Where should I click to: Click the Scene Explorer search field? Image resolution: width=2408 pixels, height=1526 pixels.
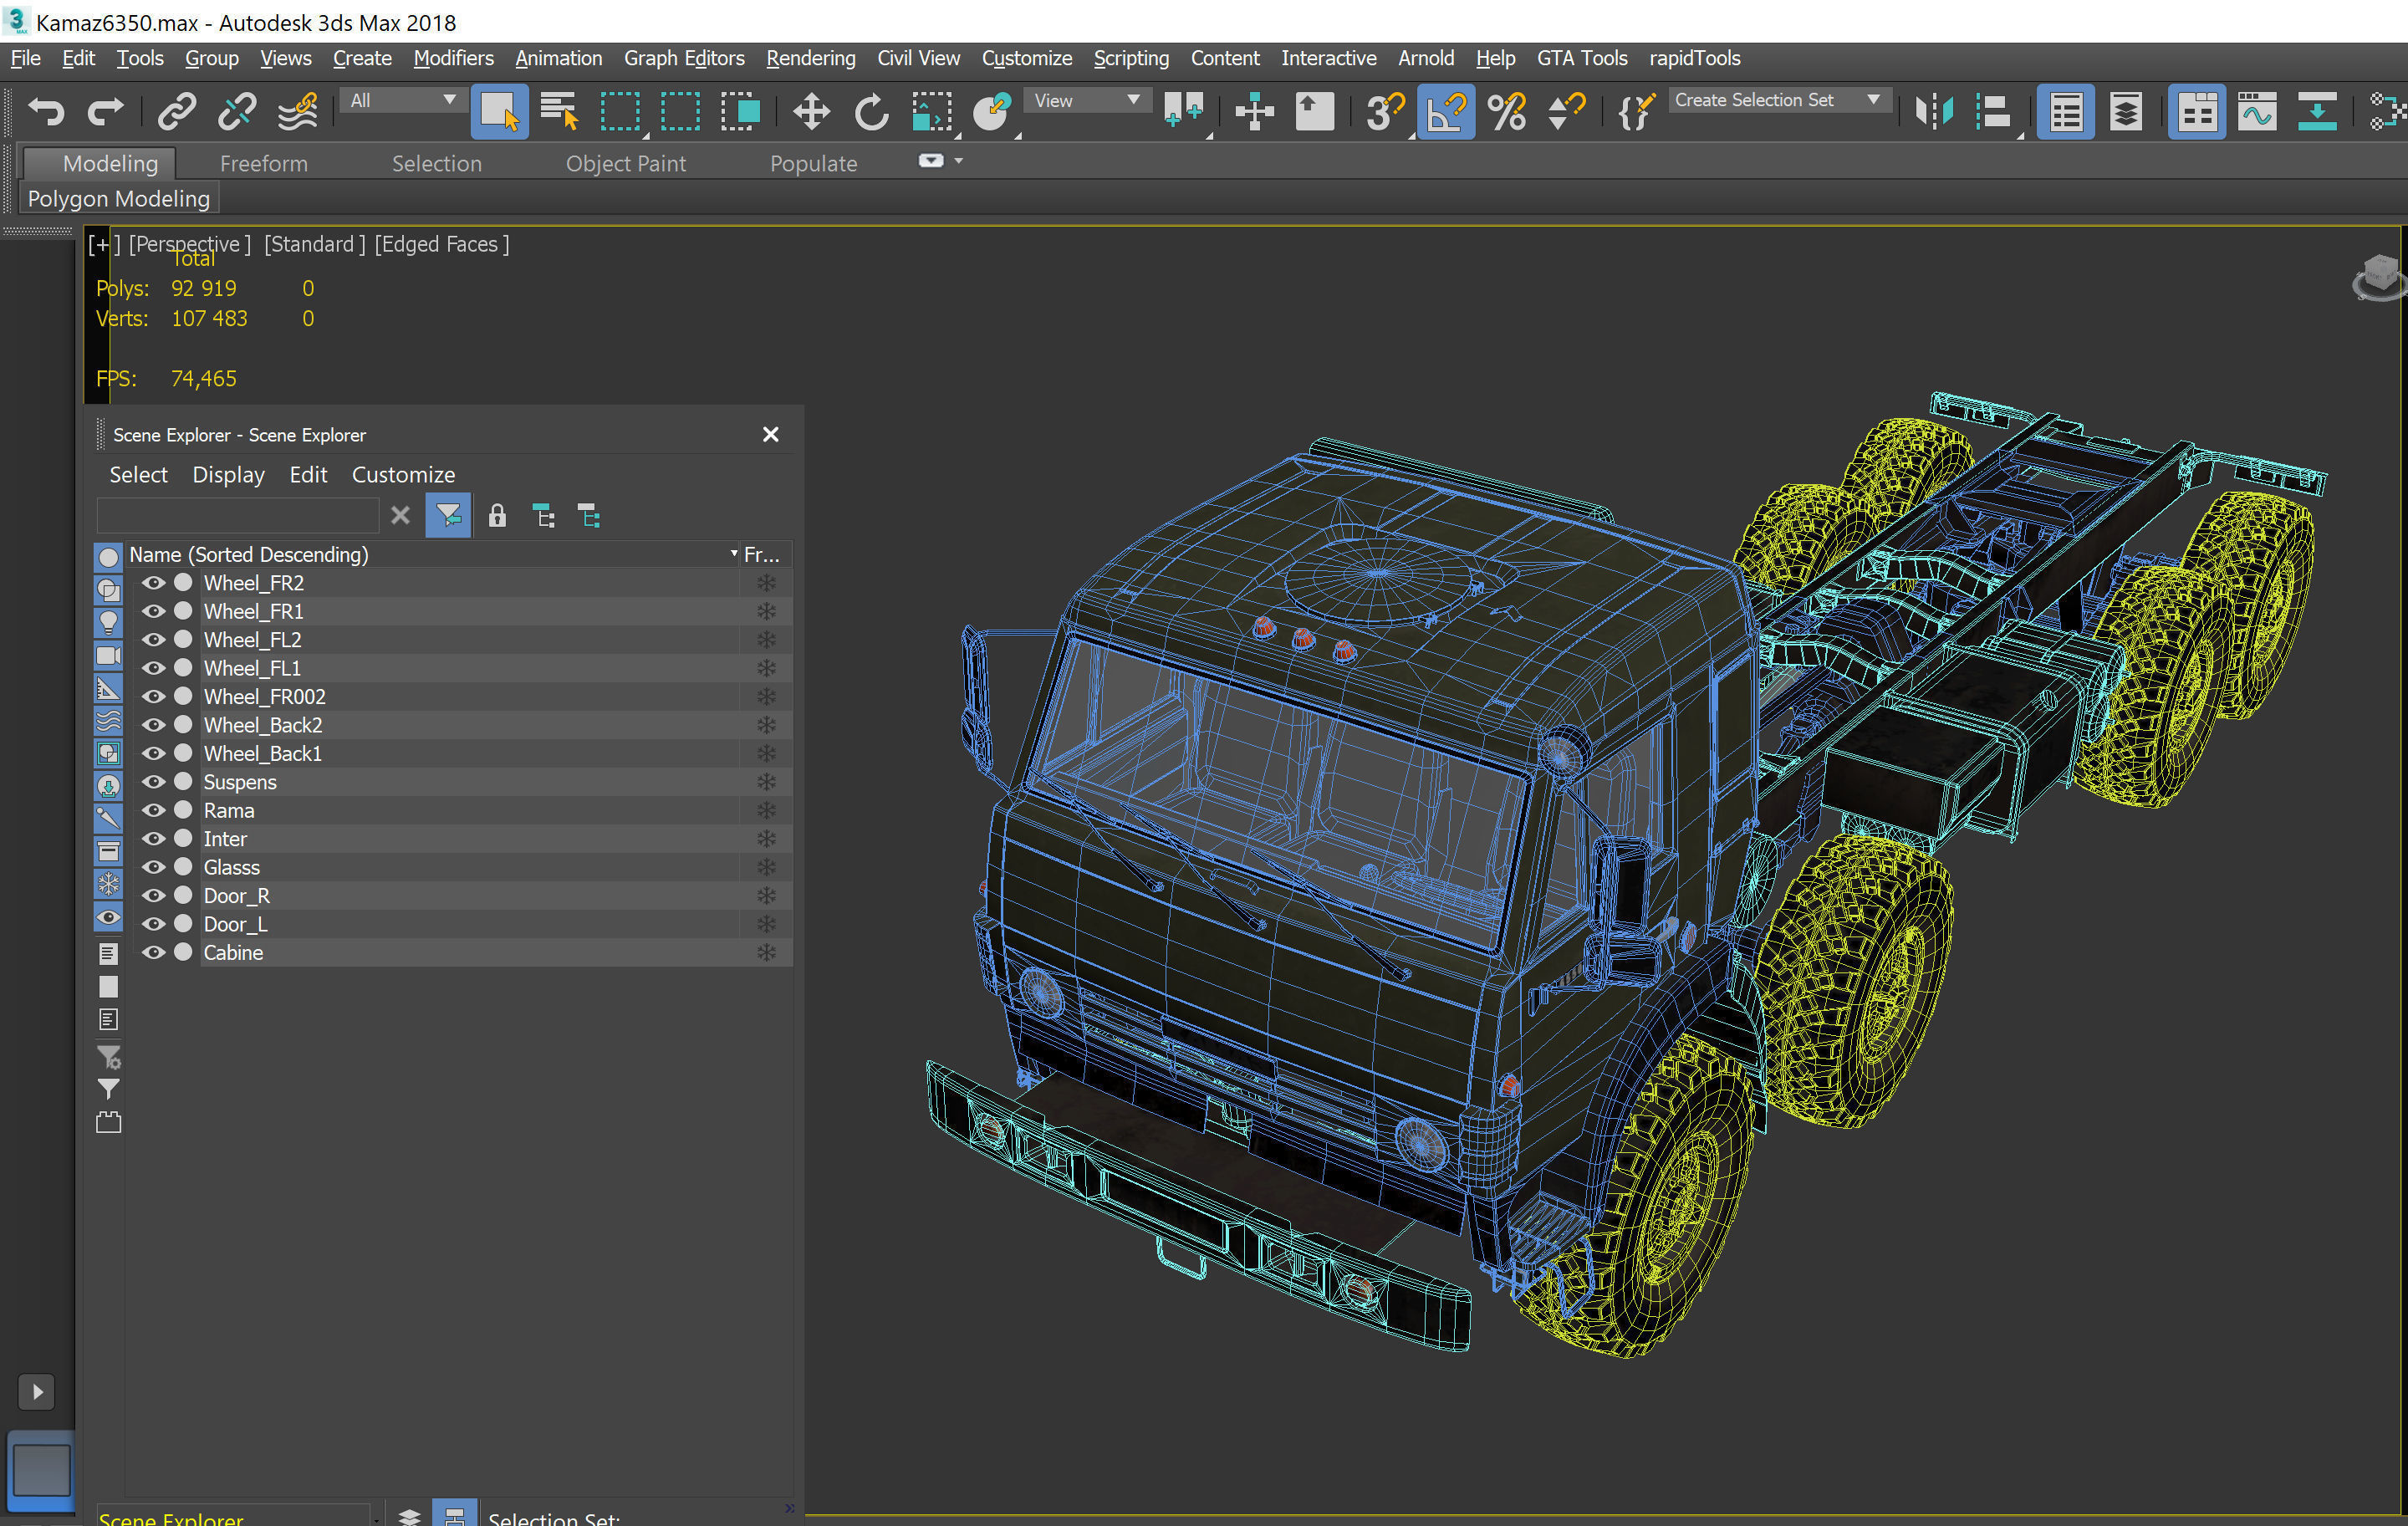[x=238, y=516]
